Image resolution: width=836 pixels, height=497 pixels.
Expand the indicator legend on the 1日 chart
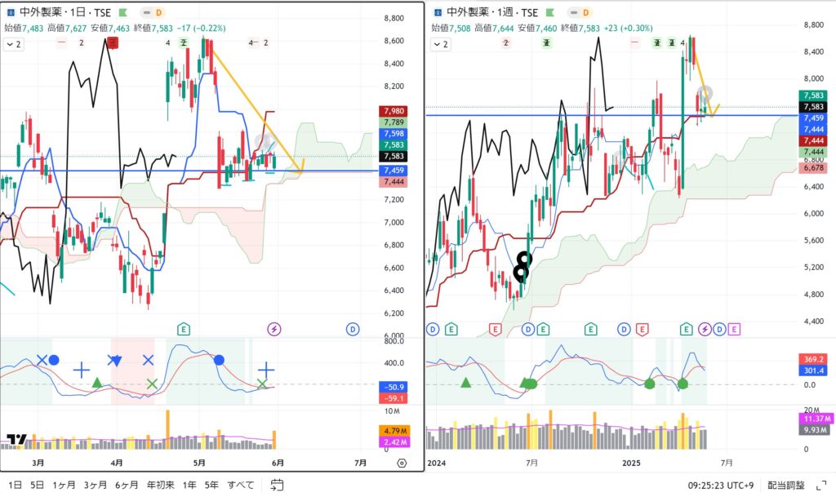(14, 44)
